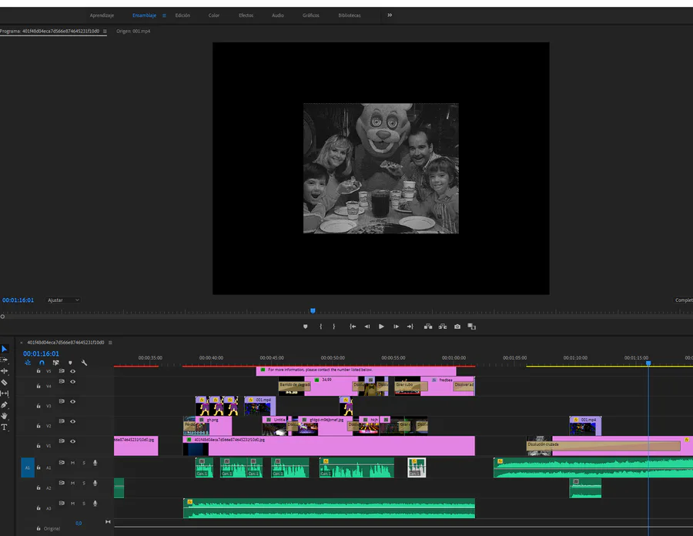
Task: Select the Slip tool
Action: coord(5,394)
